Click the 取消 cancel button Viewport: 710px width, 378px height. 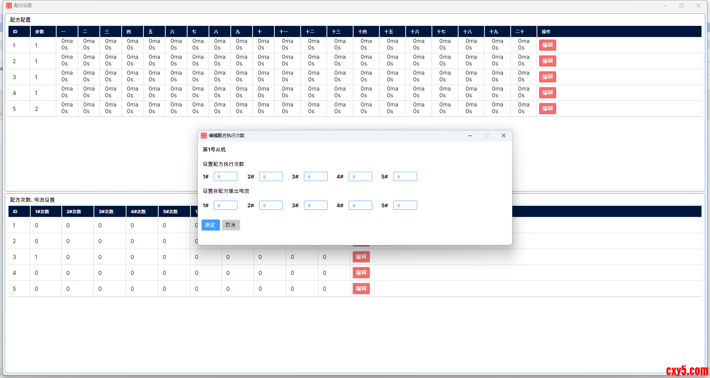click(x=231, y=225)
